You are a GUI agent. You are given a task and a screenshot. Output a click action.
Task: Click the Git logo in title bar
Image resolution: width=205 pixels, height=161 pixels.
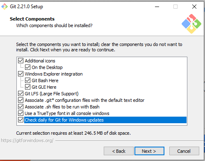tap(5, 7)
